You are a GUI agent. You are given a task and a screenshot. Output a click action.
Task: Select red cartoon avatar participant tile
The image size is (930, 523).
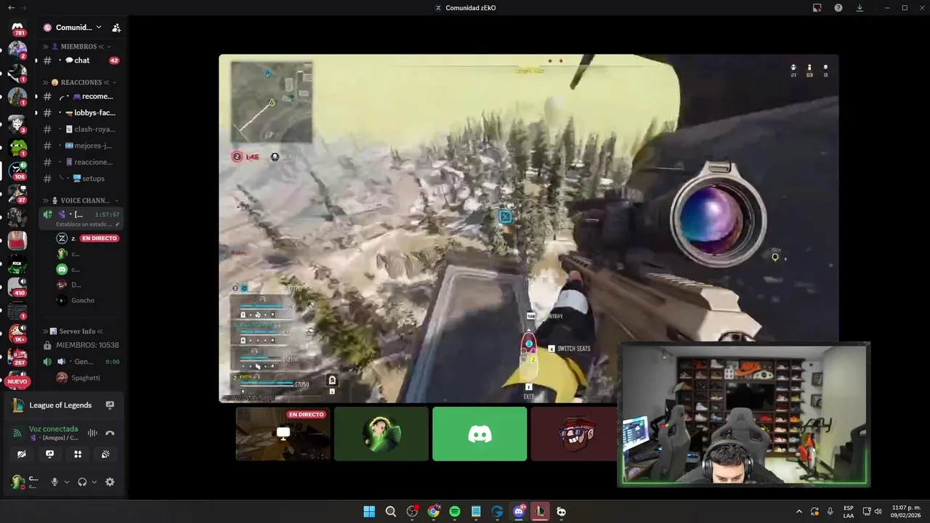coord(574,434)
